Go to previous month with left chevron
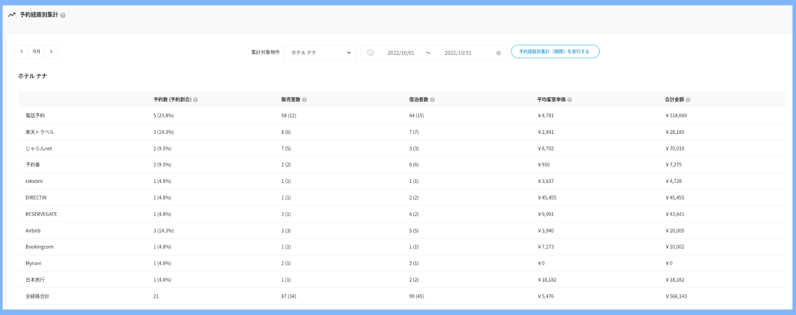The height and width of the screenshot is (315, 796). [22, 52]
